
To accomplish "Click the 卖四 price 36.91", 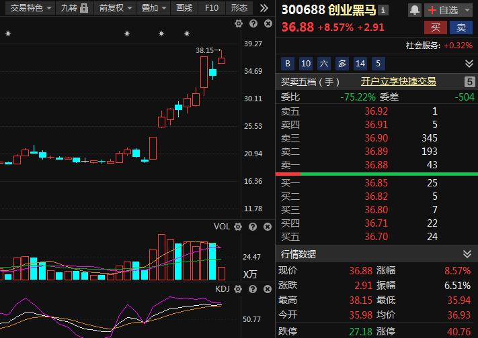I will 376,125.
